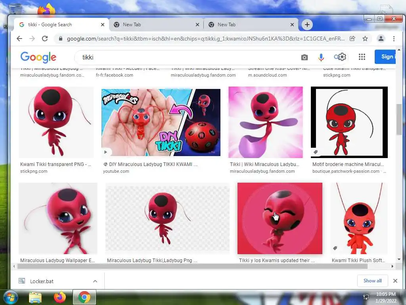Viewport: 406px width, 305px height.
Task: Click the youtube.com source text
Action: (116, 171)
